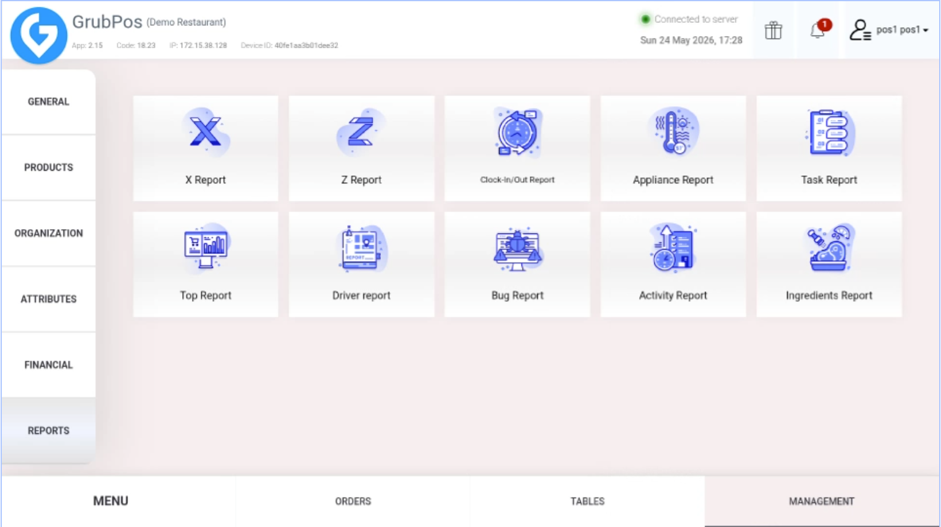941x527 pixels.
Task: Open the X Report tile
Action: 205,148
